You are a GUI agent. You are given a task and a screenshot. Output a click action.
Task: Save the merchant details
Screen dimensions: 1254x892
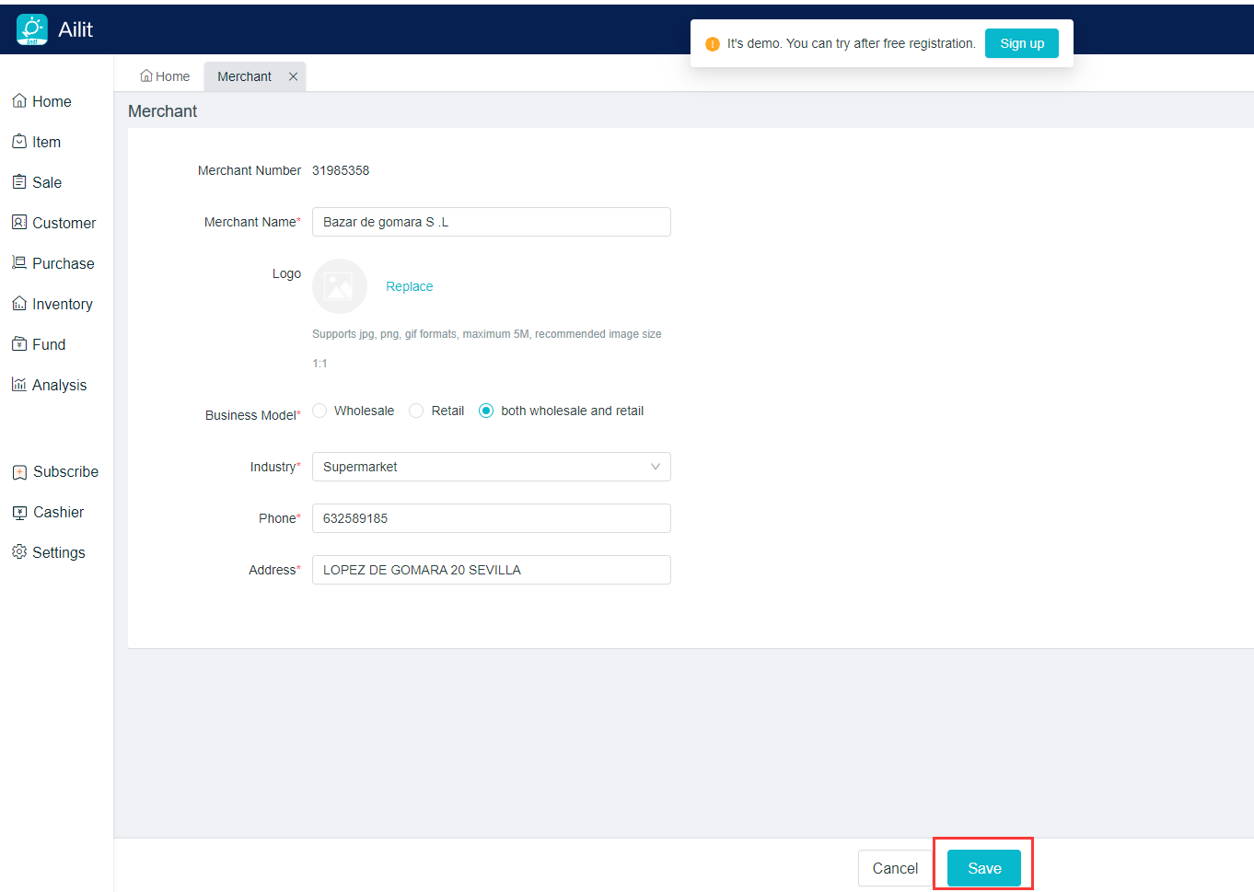(983, 868)
